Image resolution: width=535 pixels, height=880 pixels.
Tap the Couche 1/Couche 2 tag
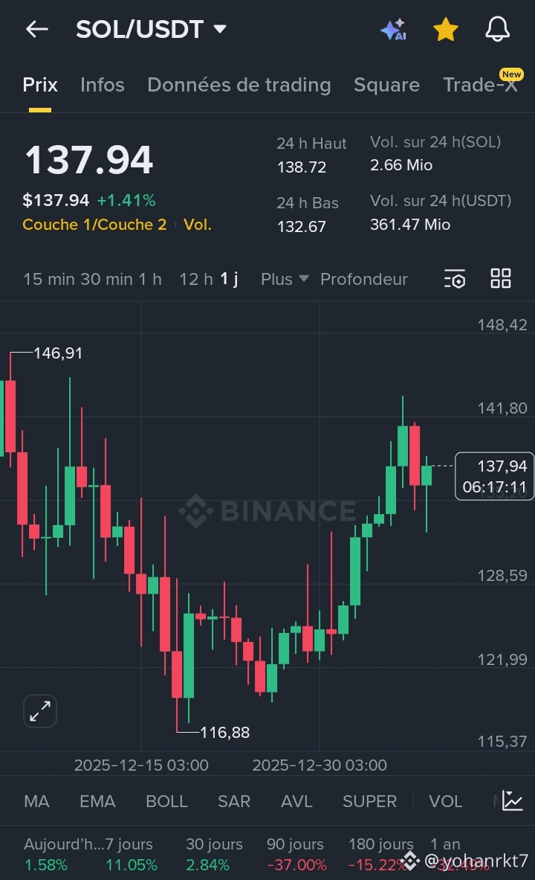pyautogui.click(x=94, y=225)
